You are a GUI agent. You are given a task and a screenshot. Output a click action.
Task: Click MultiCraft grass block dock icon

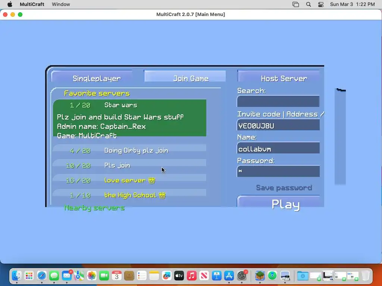[260, 276]
